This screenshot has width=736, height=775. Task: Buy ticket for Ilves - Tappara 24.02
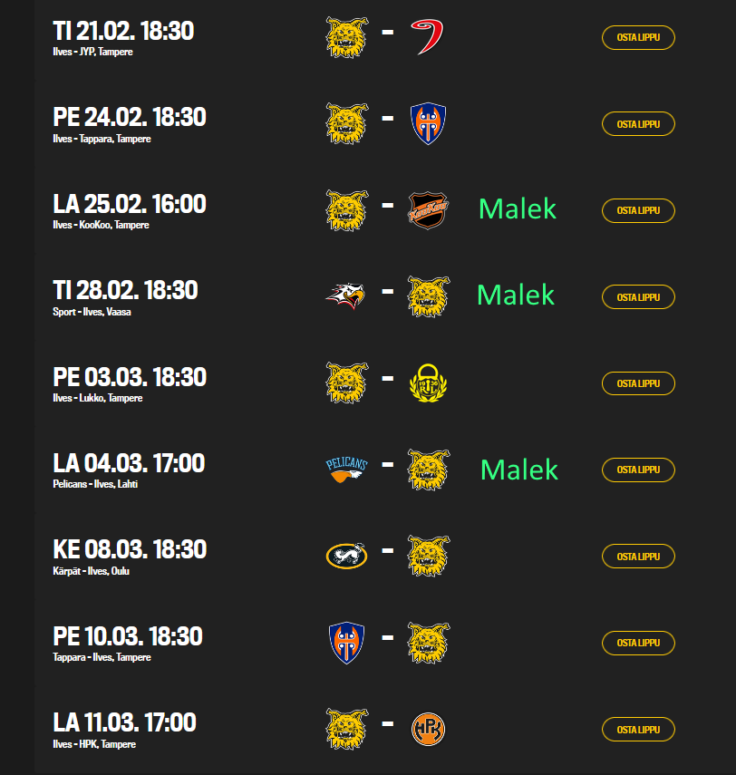pos(638,124)
